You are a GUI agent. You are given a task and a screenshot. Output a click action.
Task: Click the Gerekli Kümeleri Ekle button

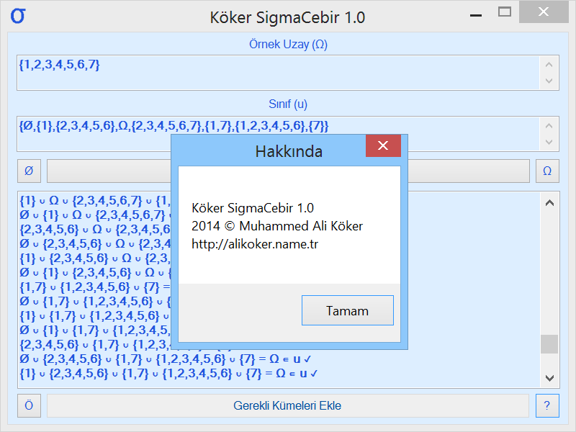point(287,405)
